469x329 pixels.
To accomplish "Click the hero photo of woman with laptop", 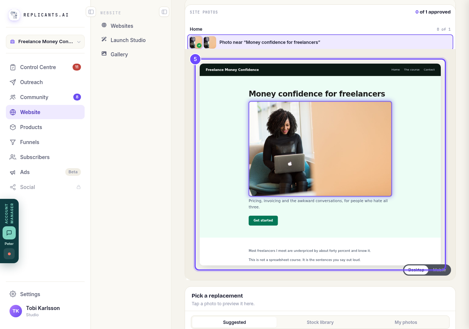I will (320, 149).
